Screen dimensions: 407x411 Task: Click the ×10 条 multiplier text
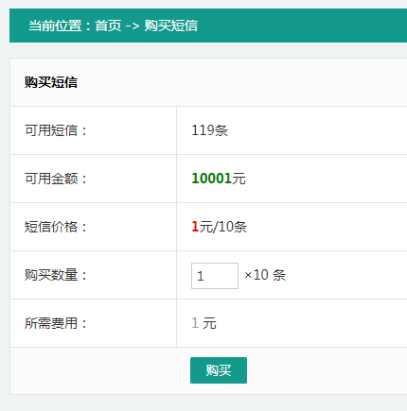click(265, 275)
